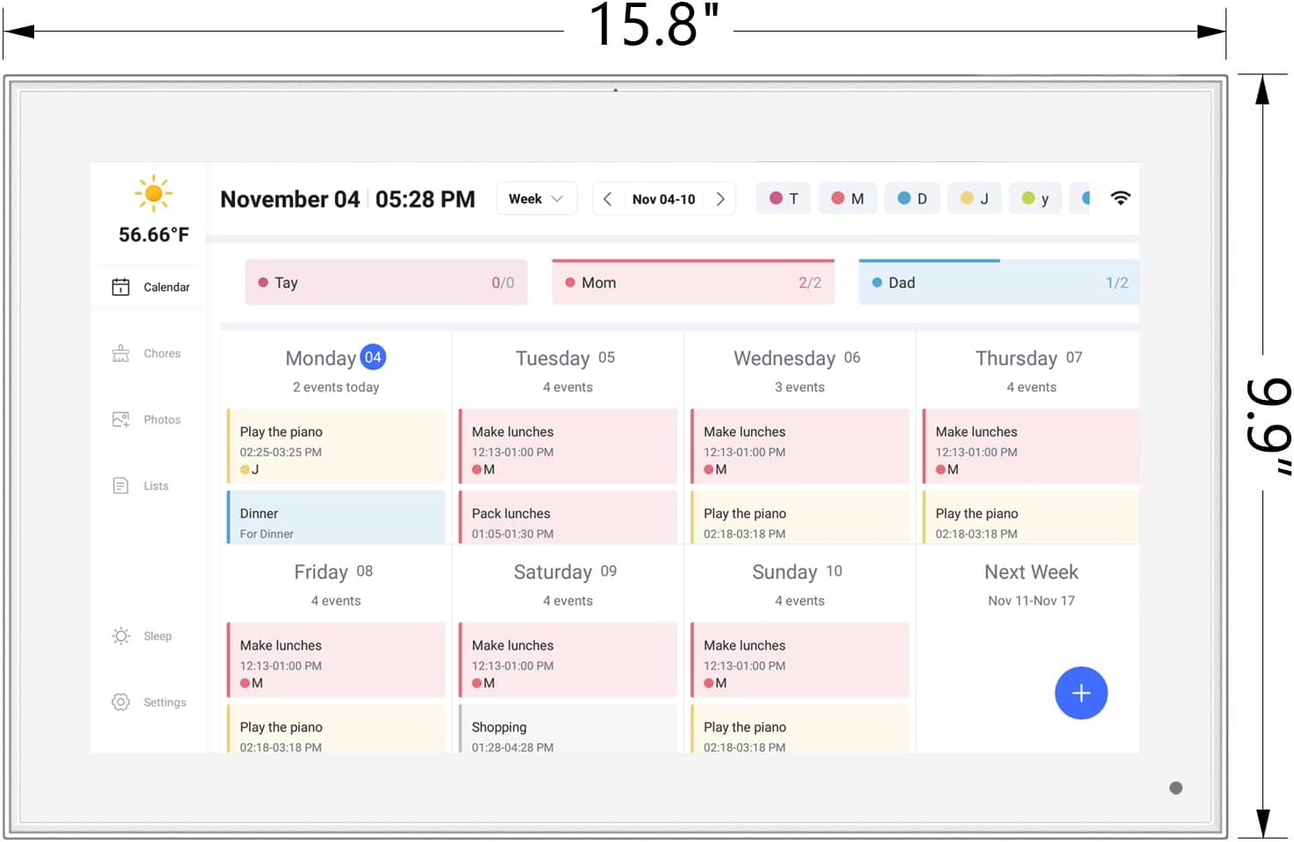The width and height of the screenshot is (1294, 842).
Task: Click the Nov 04-10 date range label
Action: (x=664, y=199)
